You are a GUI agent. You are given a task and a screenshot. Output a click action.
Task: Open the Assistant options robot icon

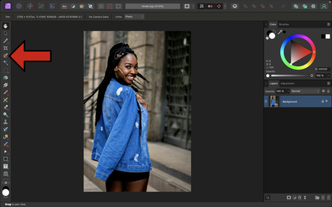coord(235,6)
